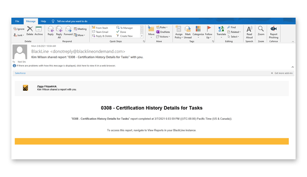
Task: Open the Help tab
Action: point(43,21)
